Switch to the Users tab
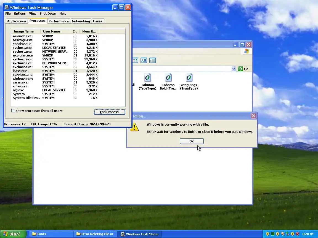The width and height of the screenshot is (318, 238). point(97,21)
